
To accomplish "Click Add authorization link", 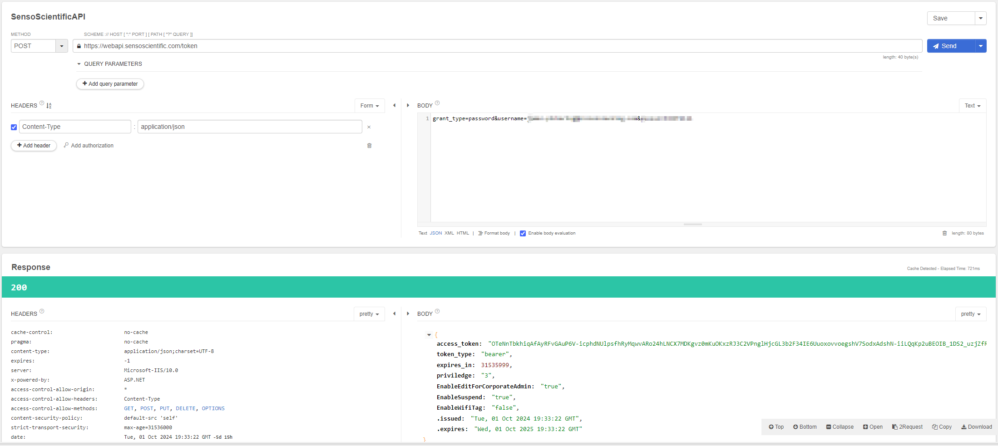I will point(89,146).
